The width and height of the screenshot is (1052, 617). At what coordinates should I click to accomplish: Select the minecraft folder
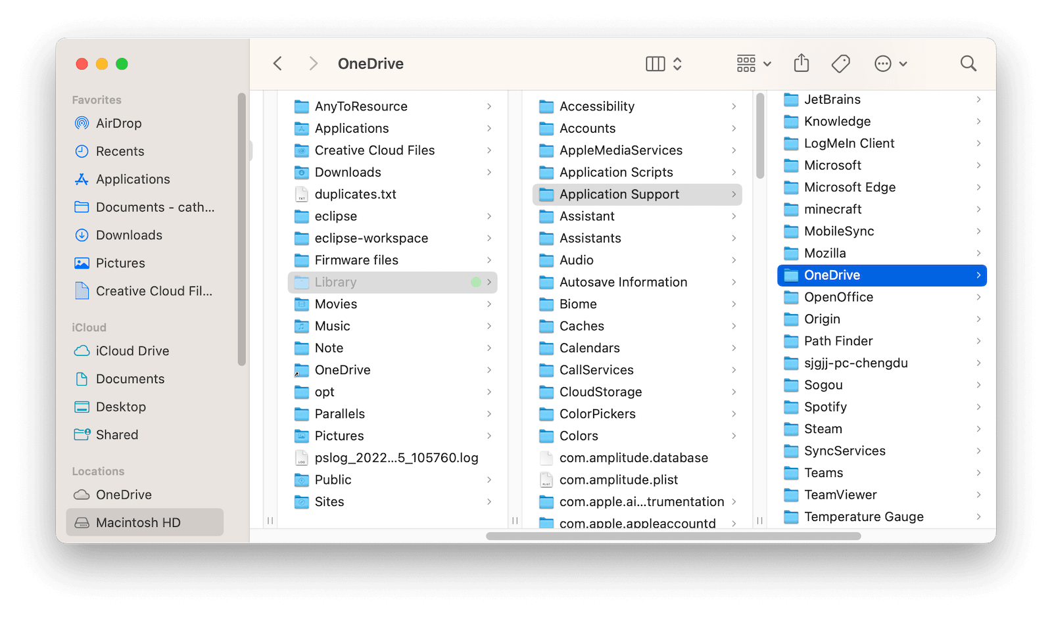tap(882, 210)
